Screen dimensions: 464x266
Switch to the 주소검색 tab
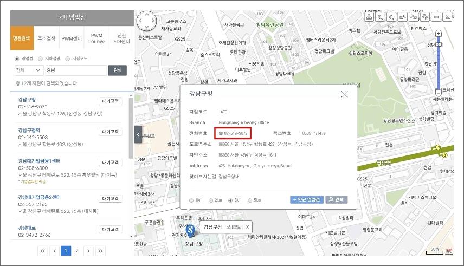[47, 38]
